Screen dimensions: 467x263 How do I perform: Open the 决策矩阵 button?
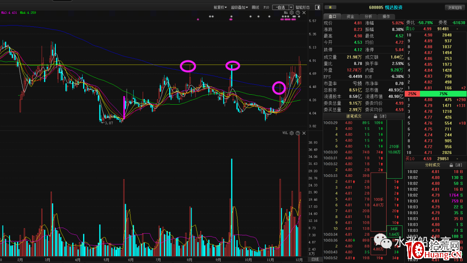coord(455,8)
